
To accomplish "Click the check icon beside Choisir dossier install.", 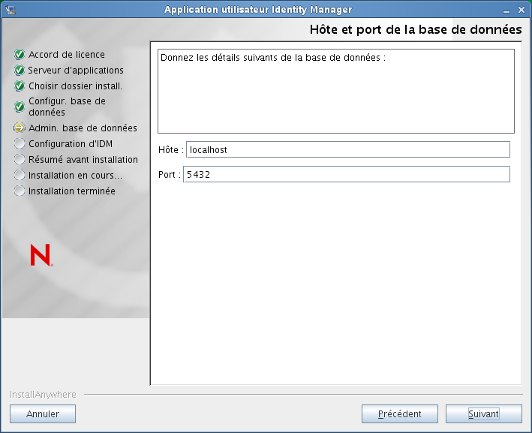I will (20, 86).
